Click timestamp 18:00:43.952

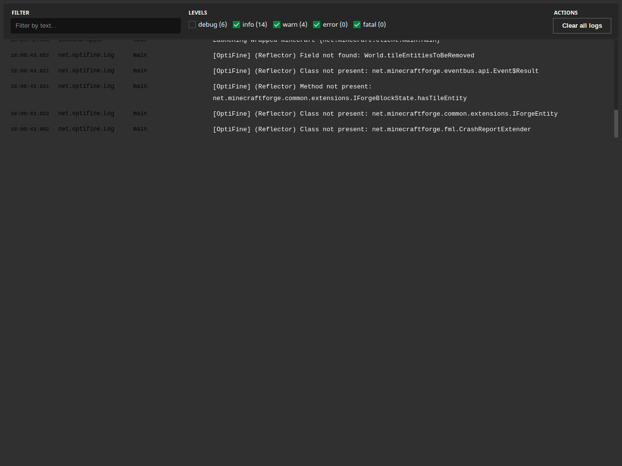tap(30, 129)
